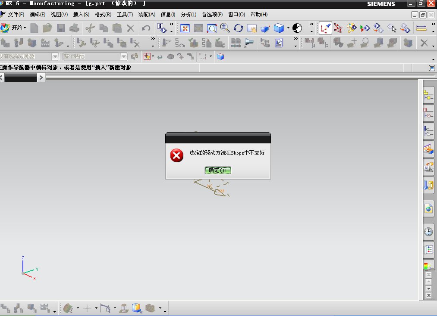Click the red X error icon in dialog

[177, 155]
